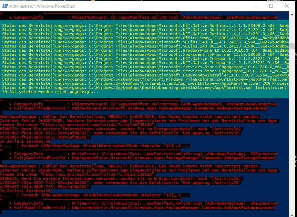Click the Microsoft.DesktopAppInstaller status line
The width and height of the screenshot is (297, 217).
click(145, 75)
